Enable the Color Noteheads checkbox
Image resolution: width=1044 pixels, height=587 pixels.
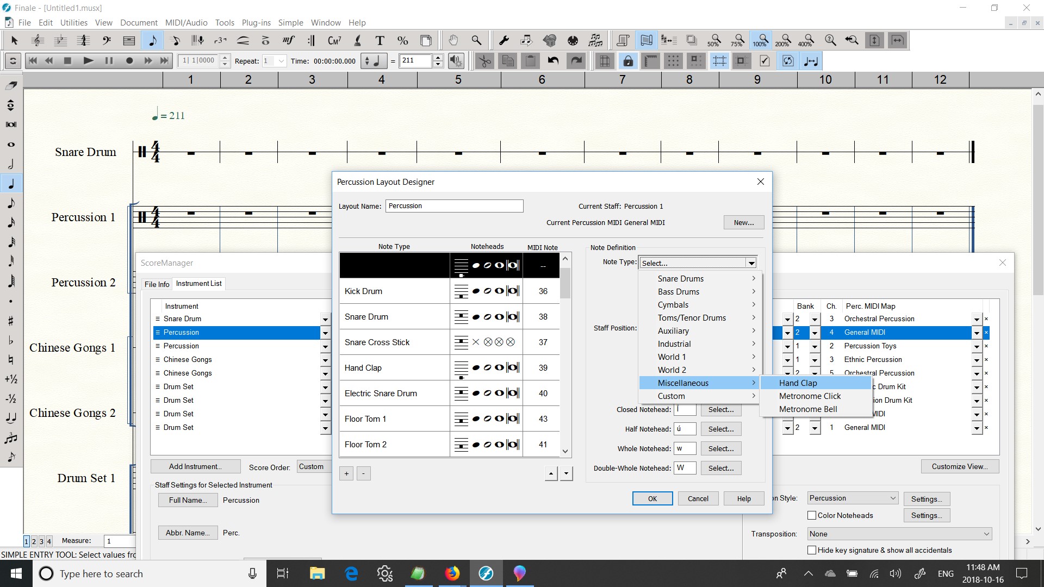click(812, 515)
